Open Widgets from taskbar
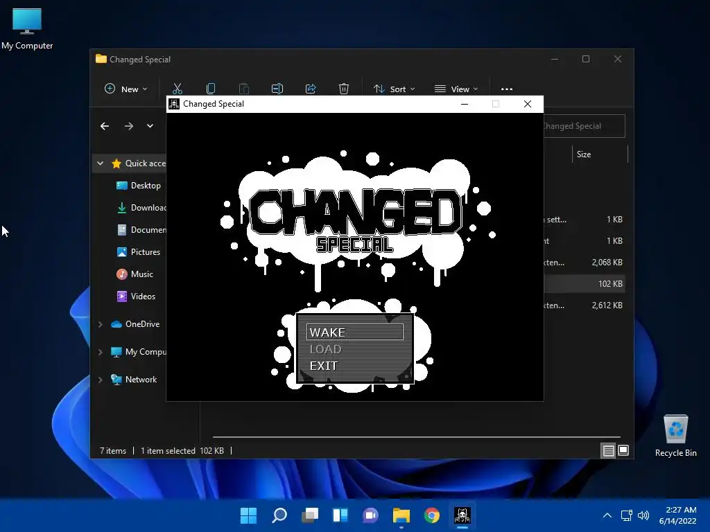 click(340, 515)
